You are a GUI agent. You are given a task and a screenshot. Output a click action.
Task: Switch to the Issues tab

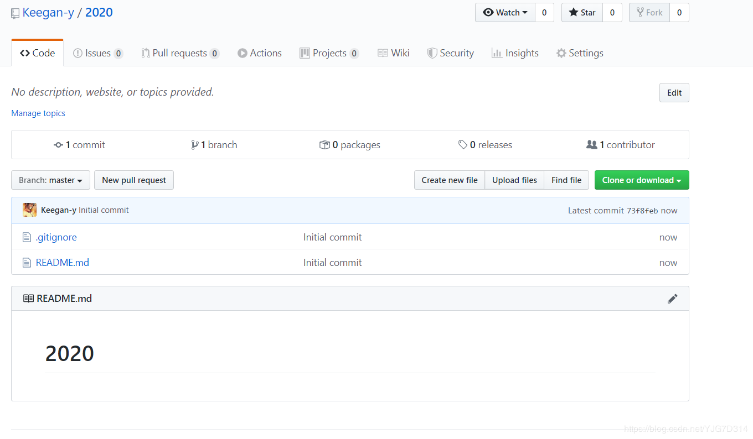tap(97, 53)
